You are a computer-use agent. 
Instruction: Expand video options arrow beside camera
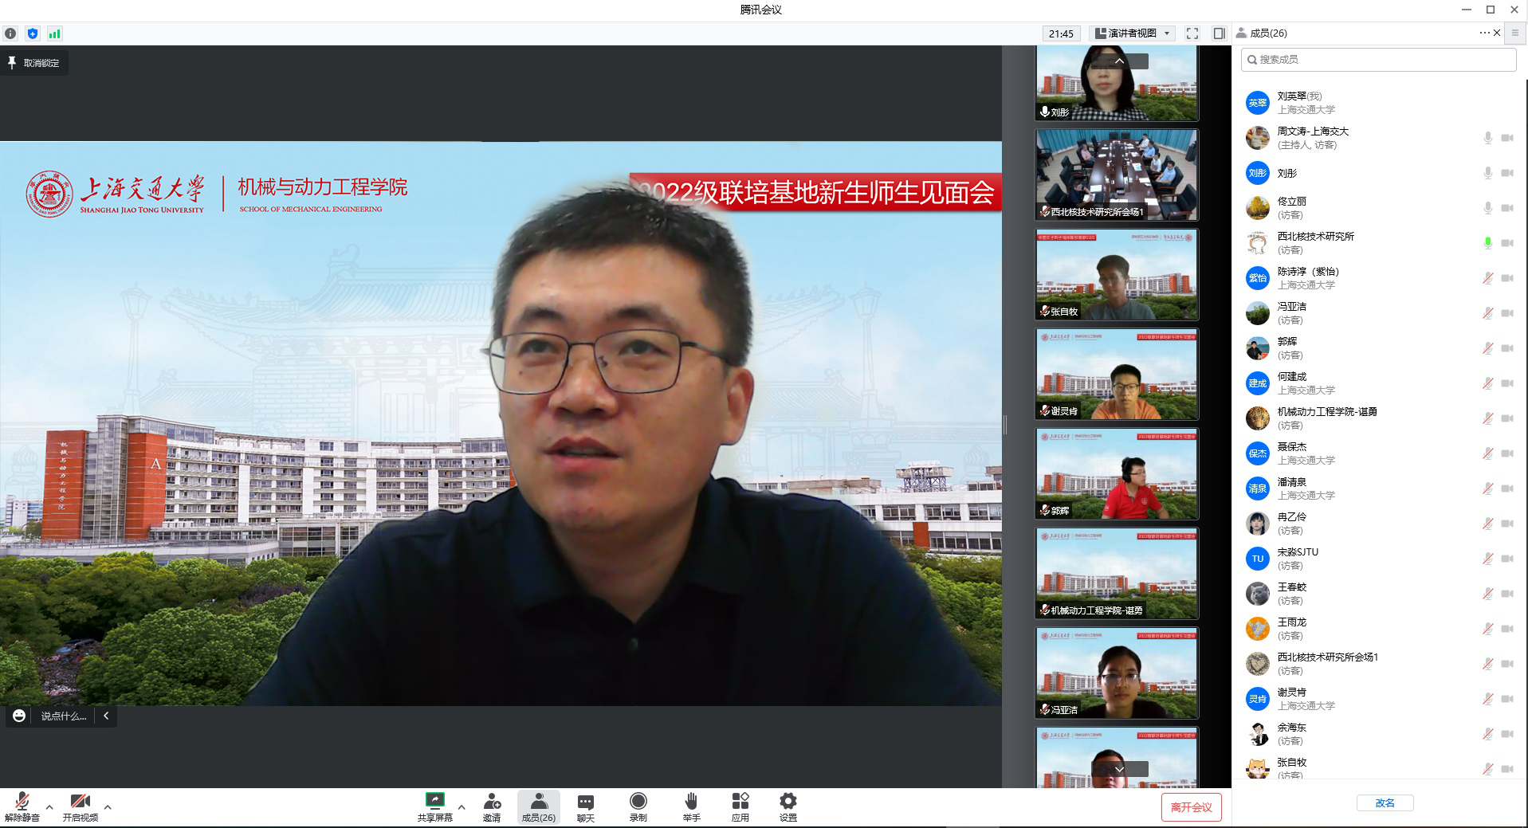pos(108,807)
